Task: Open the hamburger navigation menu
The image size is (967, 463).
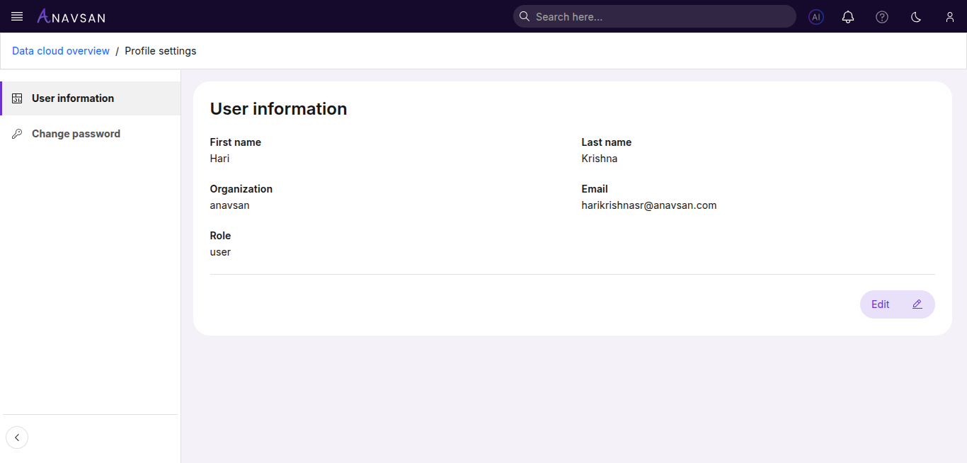Action: tap(16, 16)
